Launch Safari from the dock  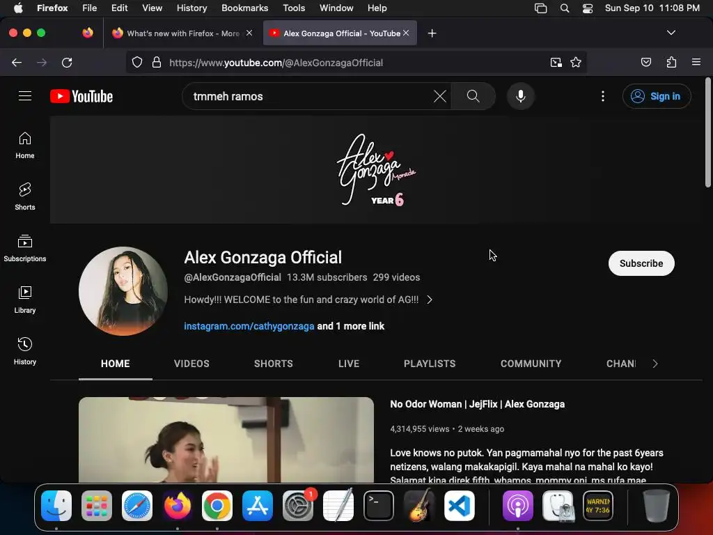[x=137, y=506]
